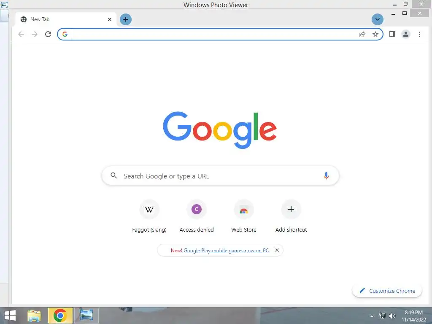Maximize the Chrome window
The image size is (432, 324).
(405, 13)
